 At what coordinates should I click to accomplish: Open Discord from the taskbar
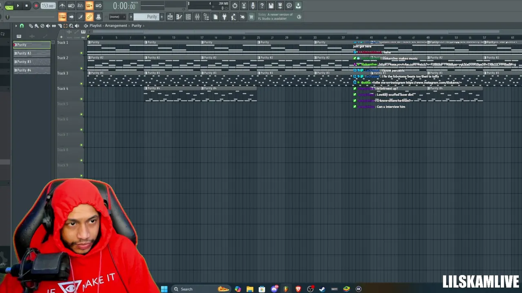274,289
